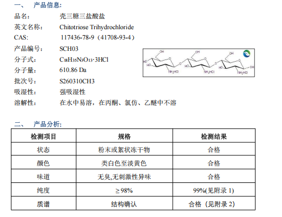Click label '分子式:'
282x217 pixels.
pos(25,60)
